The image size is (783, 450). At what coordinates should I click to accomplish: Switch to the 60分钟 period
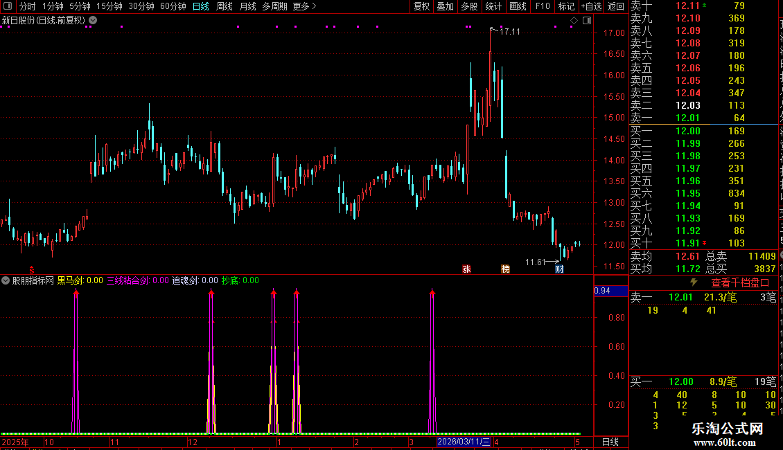173,6
